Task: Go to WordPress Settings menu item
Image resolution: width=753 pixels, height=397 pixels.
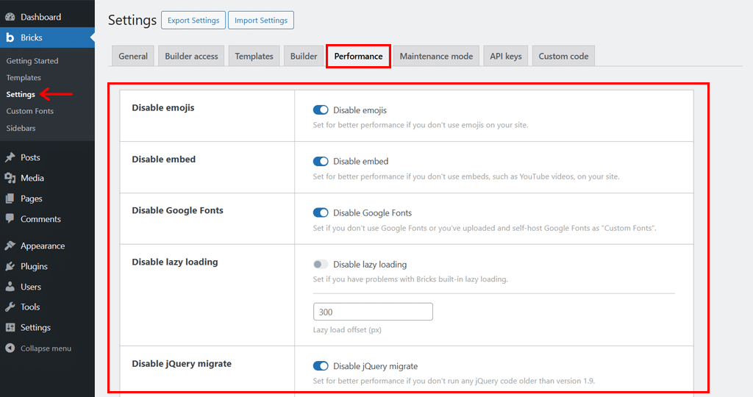Action: (x=47, y=327)
